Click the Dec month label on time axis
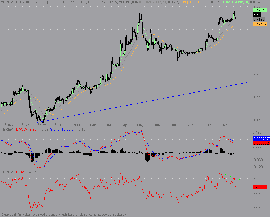The width and height of the screenshot is (270, 217). pos(60,125)
